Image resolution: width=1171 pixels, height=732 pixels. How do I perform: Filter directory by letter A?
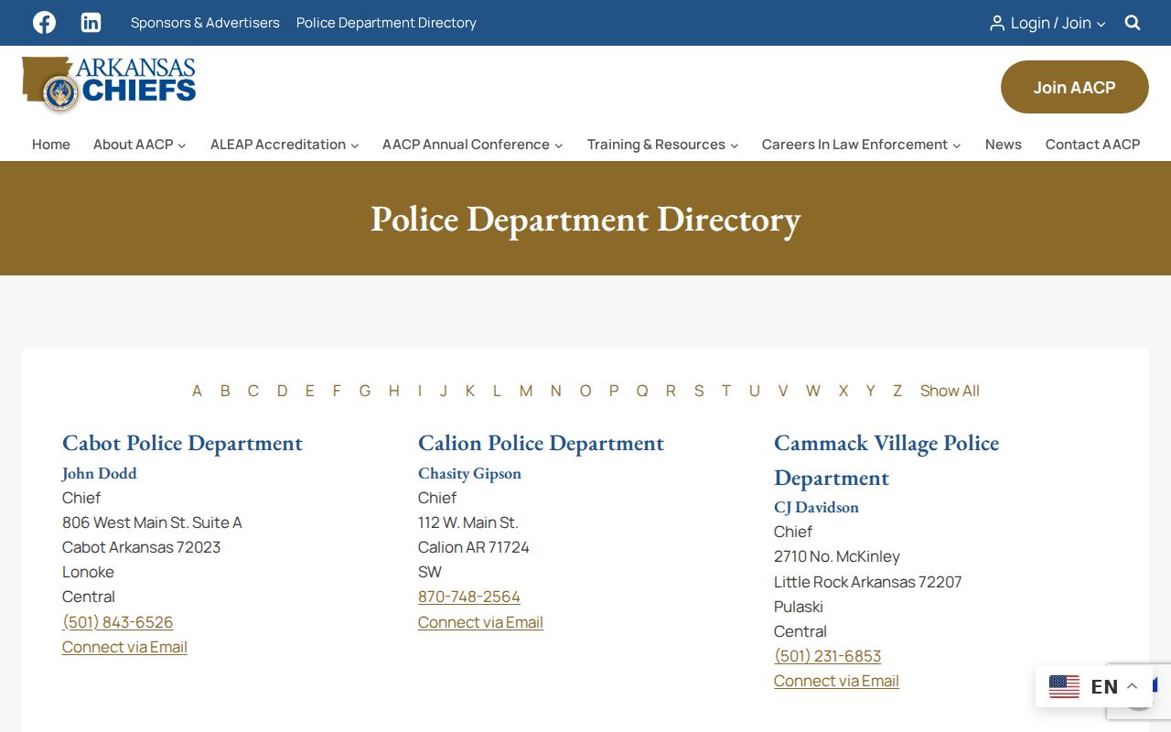click(x=197, y=391)
